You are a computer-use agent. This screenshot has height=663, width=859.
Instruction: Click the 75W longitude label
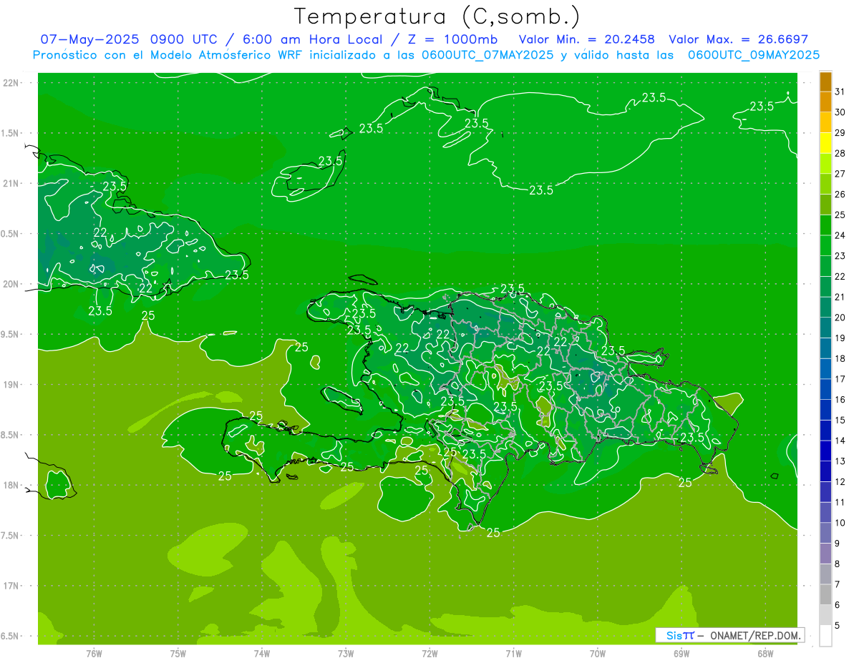click(178, 654)
